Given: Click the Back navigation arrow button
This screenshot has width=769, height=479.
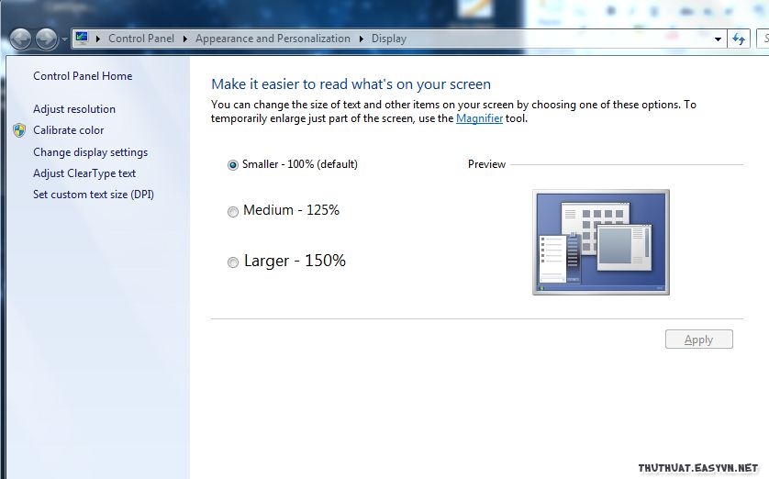Looking at the screenshot, I should click(x=22, y=39).
